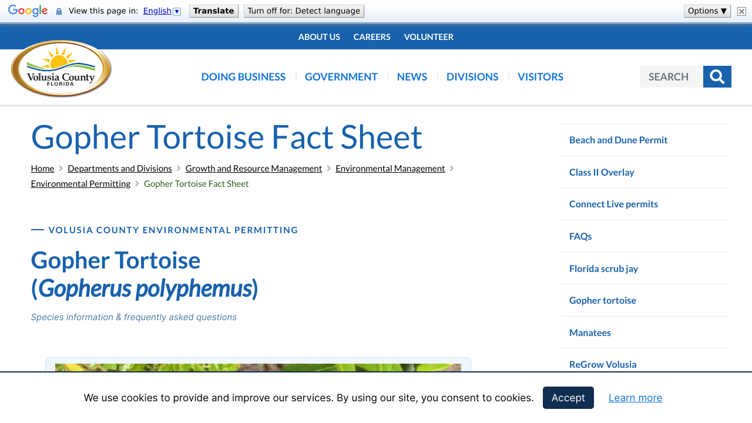Click the gopher tortoise photo
The height and width of the screenshot is (423, 752).
click(258, 368)
